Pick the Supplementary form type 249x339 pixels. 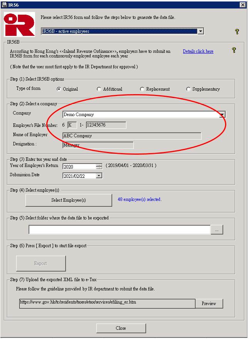point(188,89)
